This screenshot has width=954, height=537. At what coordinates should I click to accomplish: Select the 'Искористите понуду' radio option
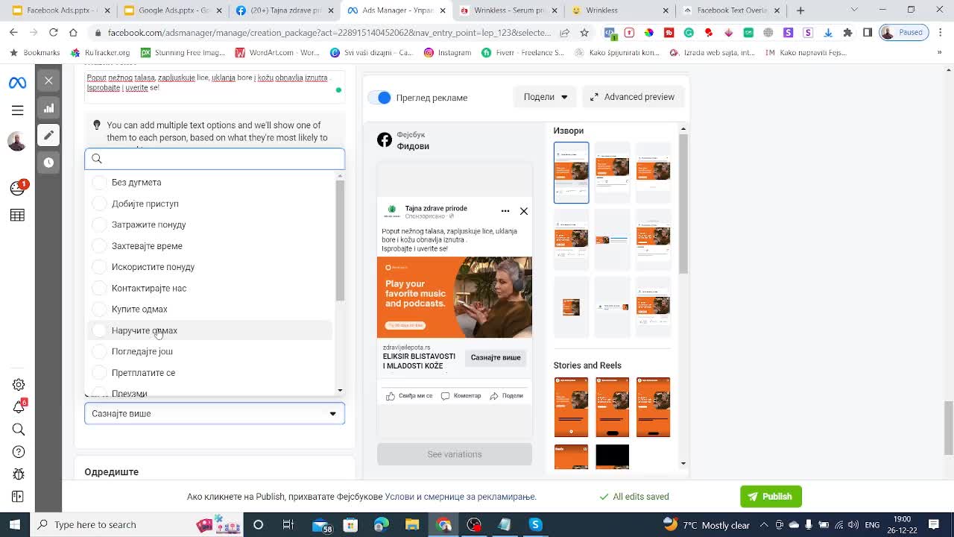click(99, 267)
